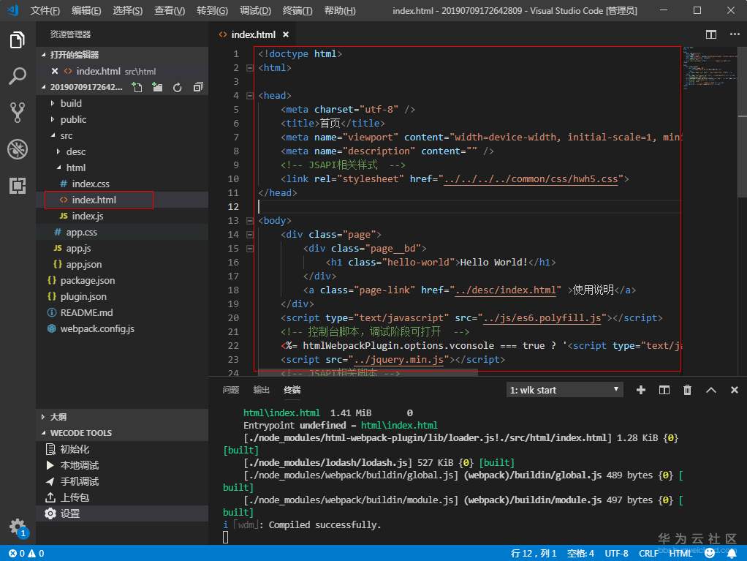Image resolution: width=747 pixels, height=561 pixels.
Task: Kill terminal using the trash icon
Action: pos(687,390)
